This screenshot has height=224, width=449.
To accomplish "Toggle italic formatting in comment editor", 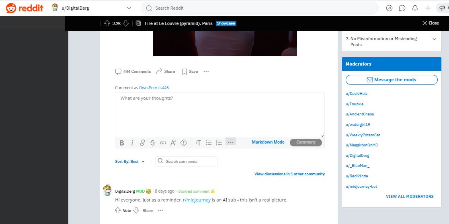I will point(132,143).
